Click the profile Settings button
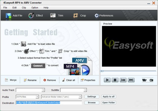Screen dimensions: 158x111 point(92,97)
